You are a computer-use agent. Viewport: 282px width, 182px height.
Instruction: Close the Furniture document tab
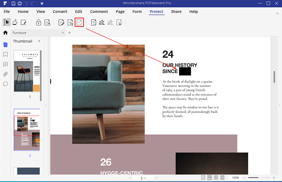coord(63,32)
